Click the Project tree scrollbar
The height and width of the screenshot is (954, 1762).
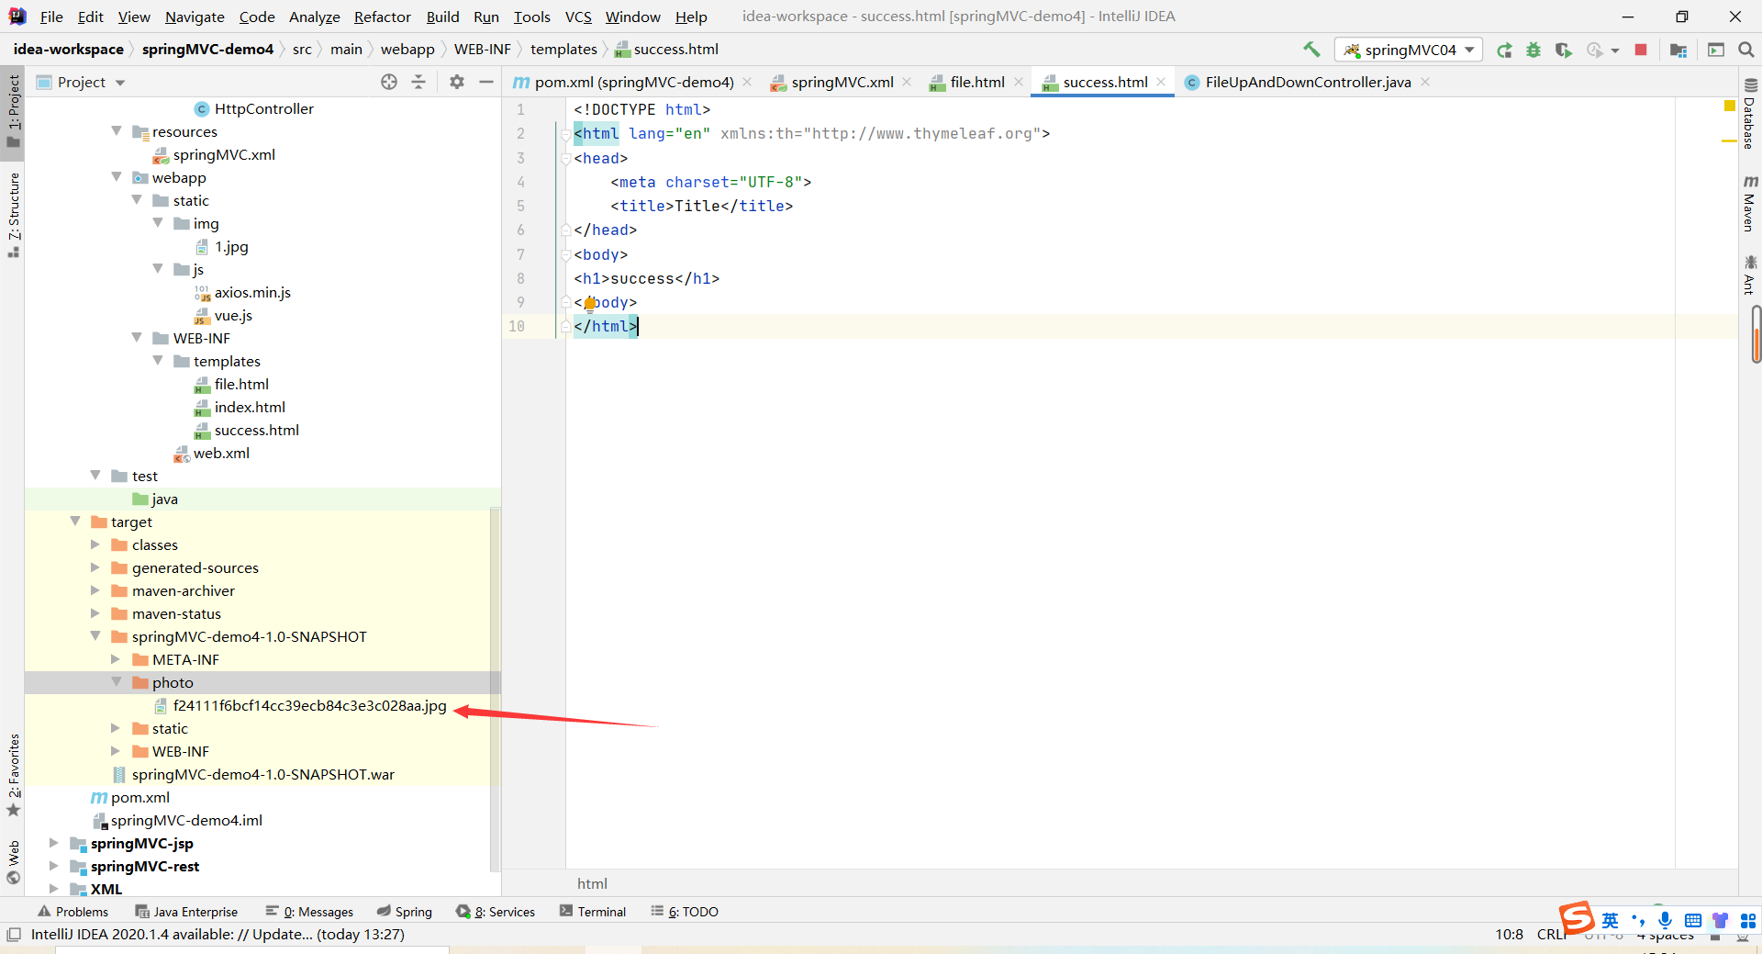496,689
